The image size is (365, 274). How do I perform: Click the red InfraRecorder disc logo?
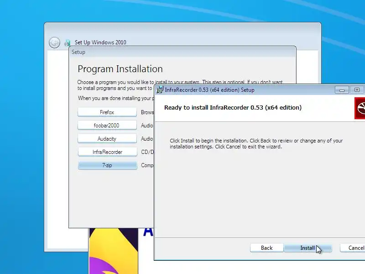tap(360, 108)
